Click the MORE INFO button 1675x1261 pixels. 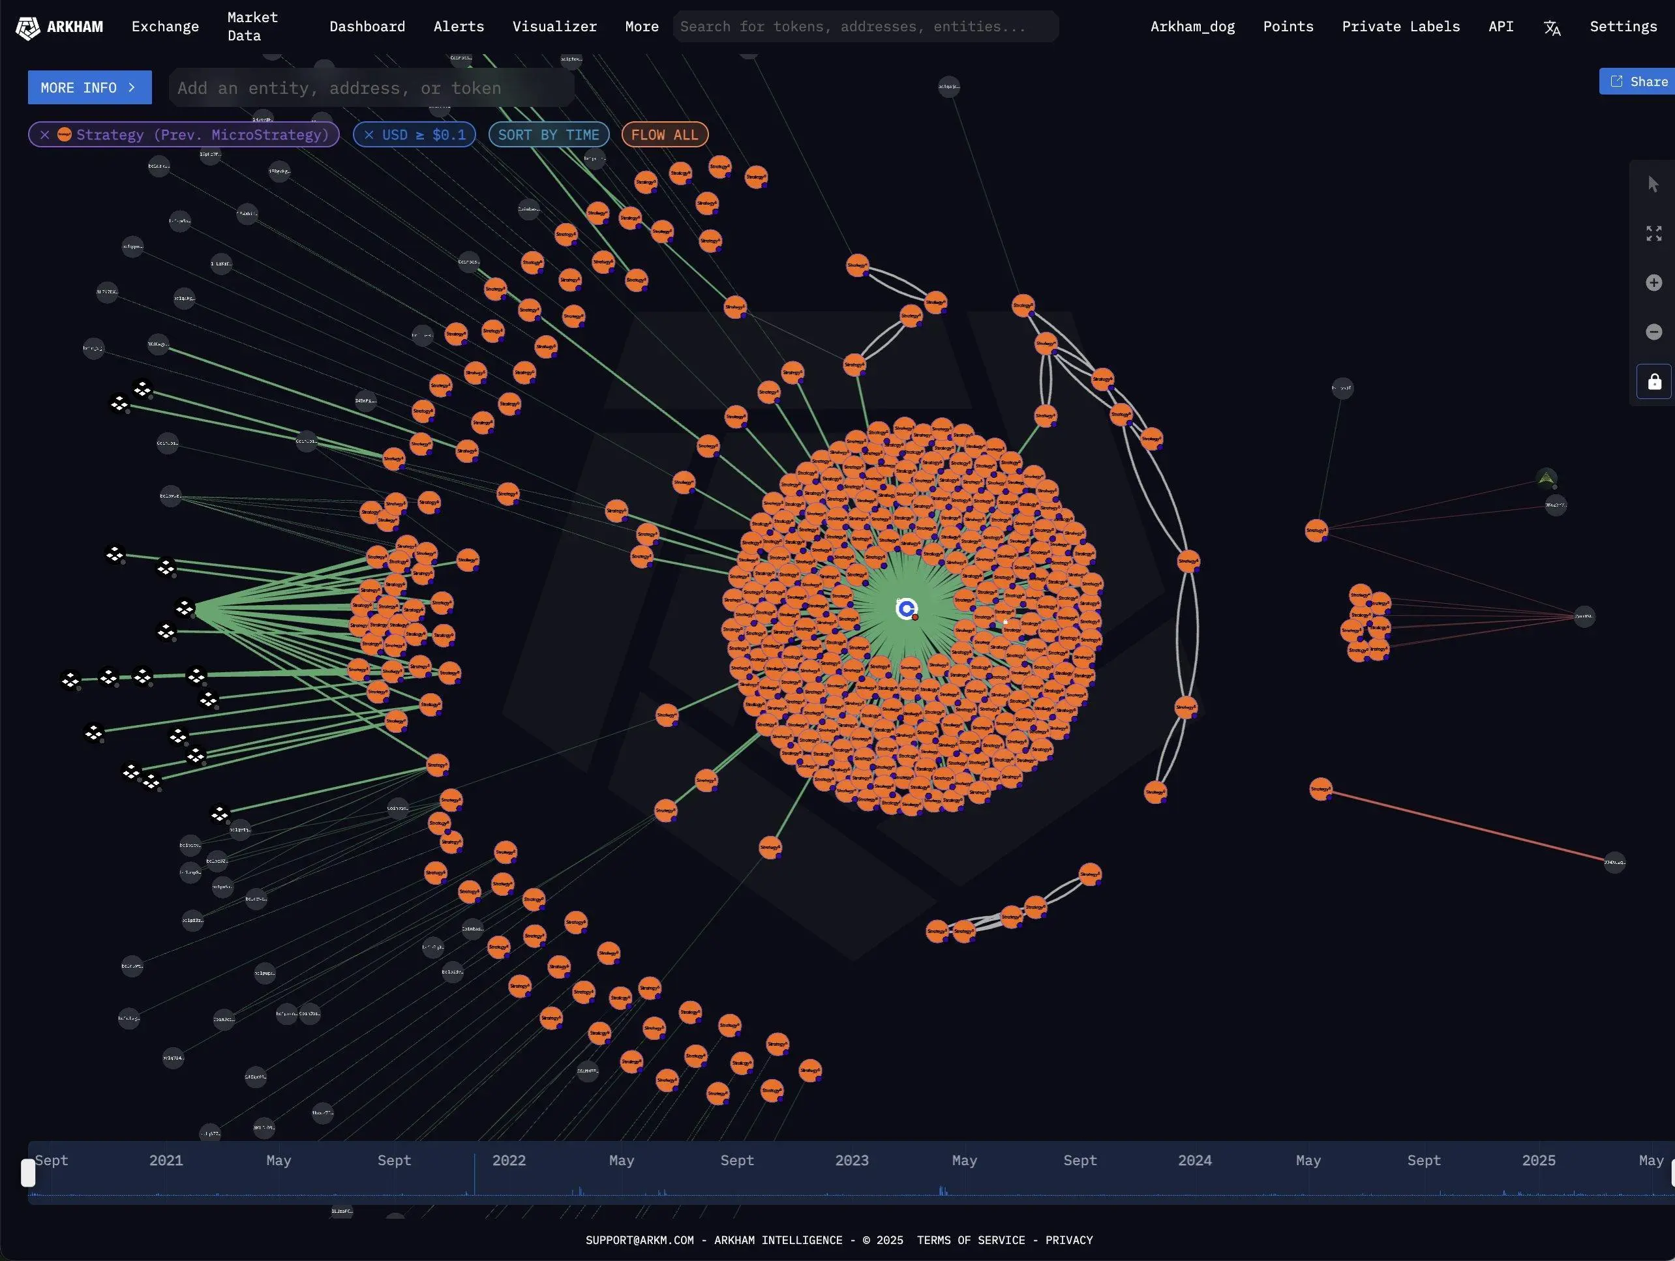tap(89, 88)
